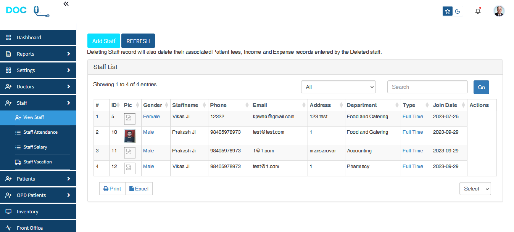Click the Settings grid icon
Screen dimensions: 514x232
click(8, 70)
